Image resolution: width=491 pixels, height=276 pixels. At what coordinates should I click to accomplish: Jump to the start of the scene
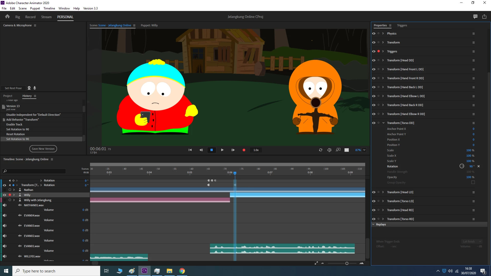tap(190, 150)
